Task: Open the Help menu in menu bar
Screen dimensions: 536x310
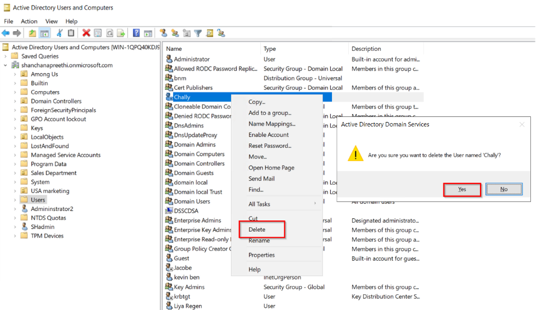Action: (71, 21)
